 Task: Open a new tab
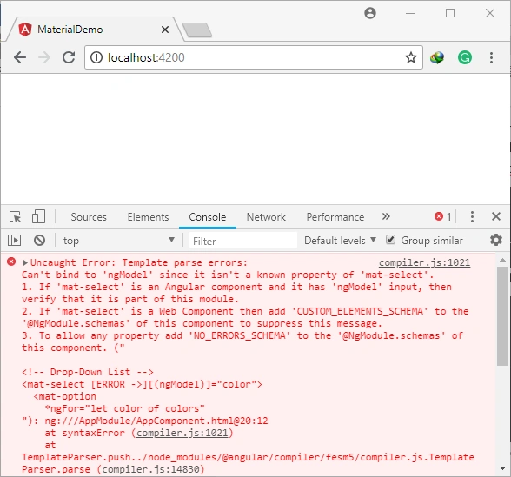[x=197, y=30]
